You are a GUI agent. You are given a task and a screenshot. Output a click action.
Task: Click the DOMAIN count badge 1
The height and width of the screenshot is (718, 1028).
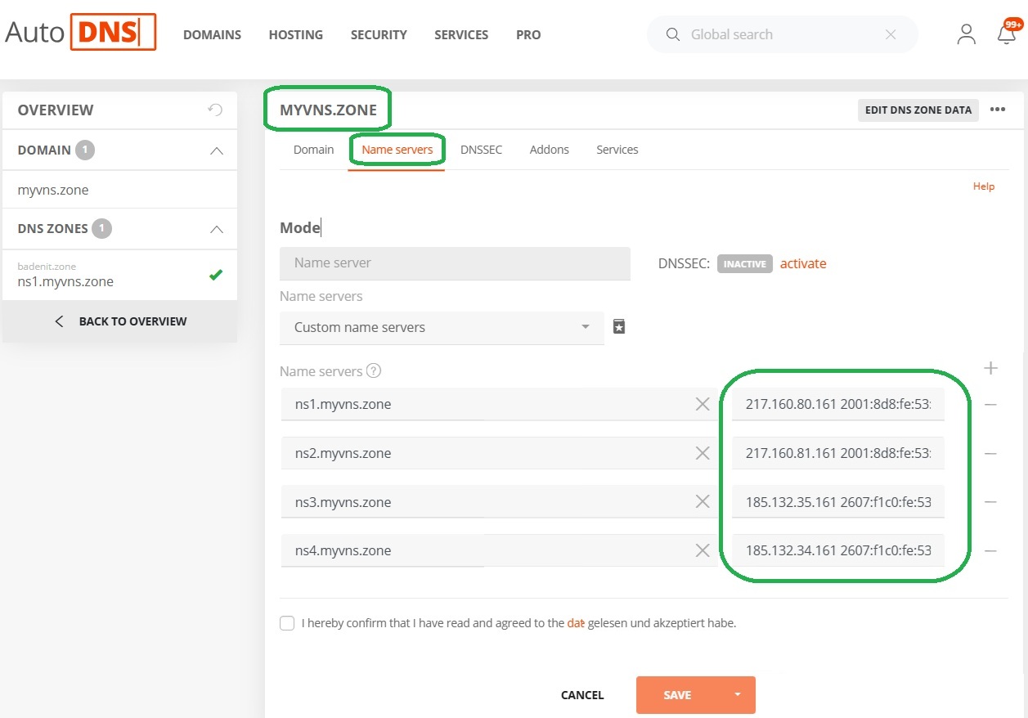pos(85,150)
